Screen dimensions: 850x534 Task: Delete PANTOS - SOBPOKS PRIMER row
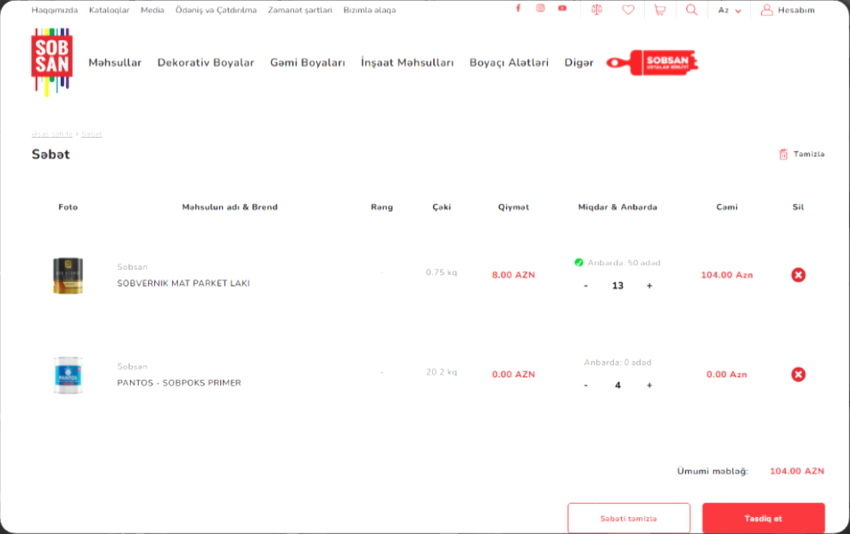tap(798, 375)
